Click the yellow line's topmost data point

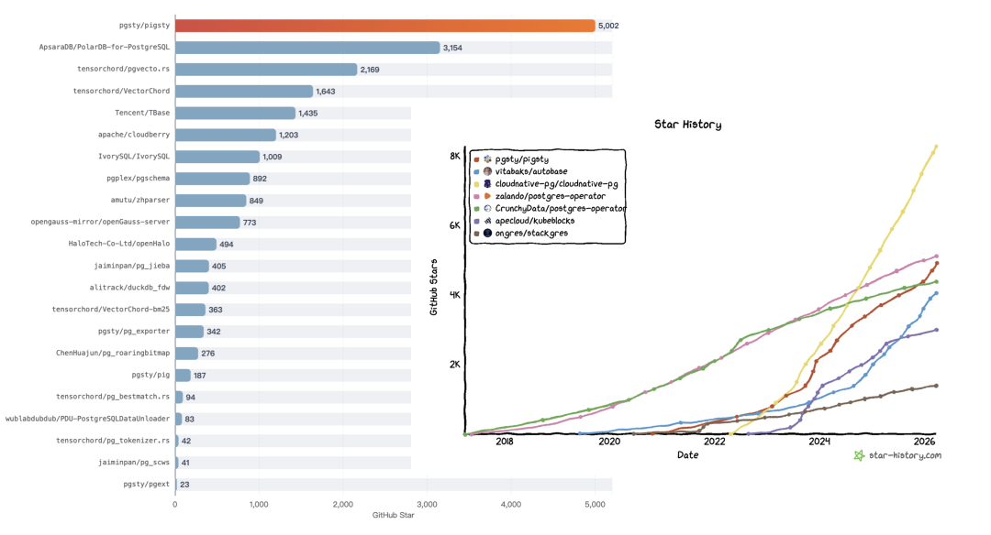coord(936,147)
